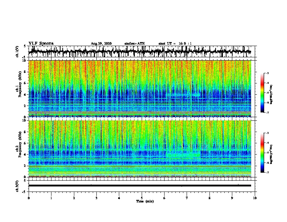Click the 'VLF Spectra' title text
Viewport: 287px width, 222px height.
(x=41, y=44)
